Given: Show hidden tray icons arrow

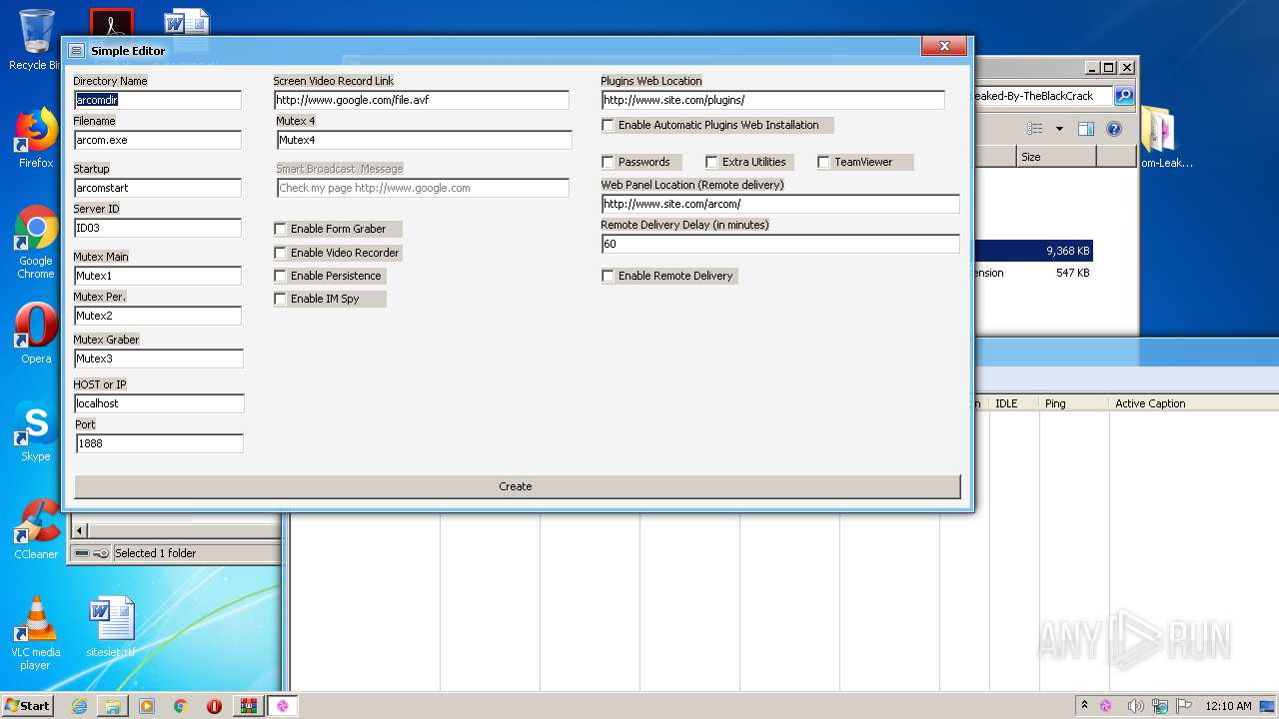Looking at the screenshot, I should pyautogui.click(x=1084, y=705).
